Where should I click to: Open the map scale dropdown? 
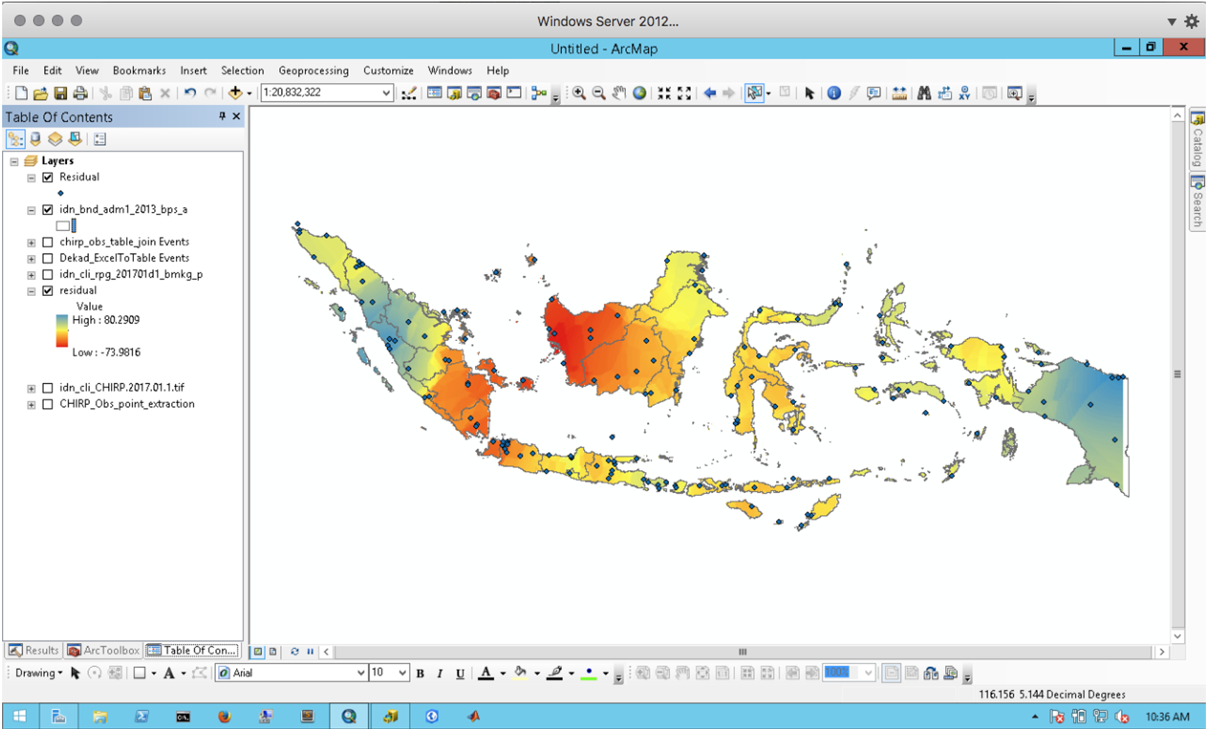coord(386,93)
